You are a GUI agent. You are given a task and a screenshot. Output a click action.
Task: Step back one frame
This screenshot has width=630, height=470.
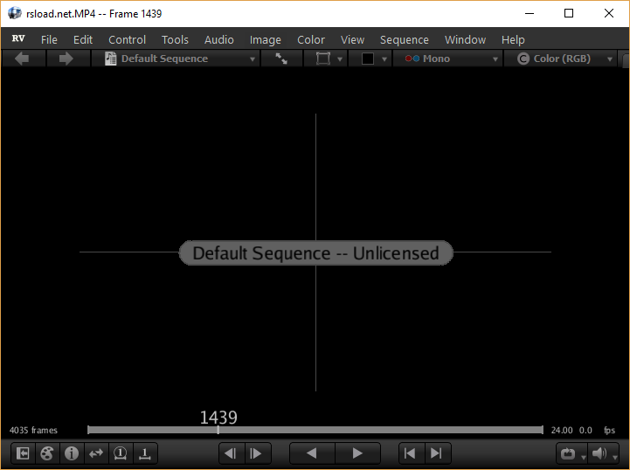click(231, 453)
